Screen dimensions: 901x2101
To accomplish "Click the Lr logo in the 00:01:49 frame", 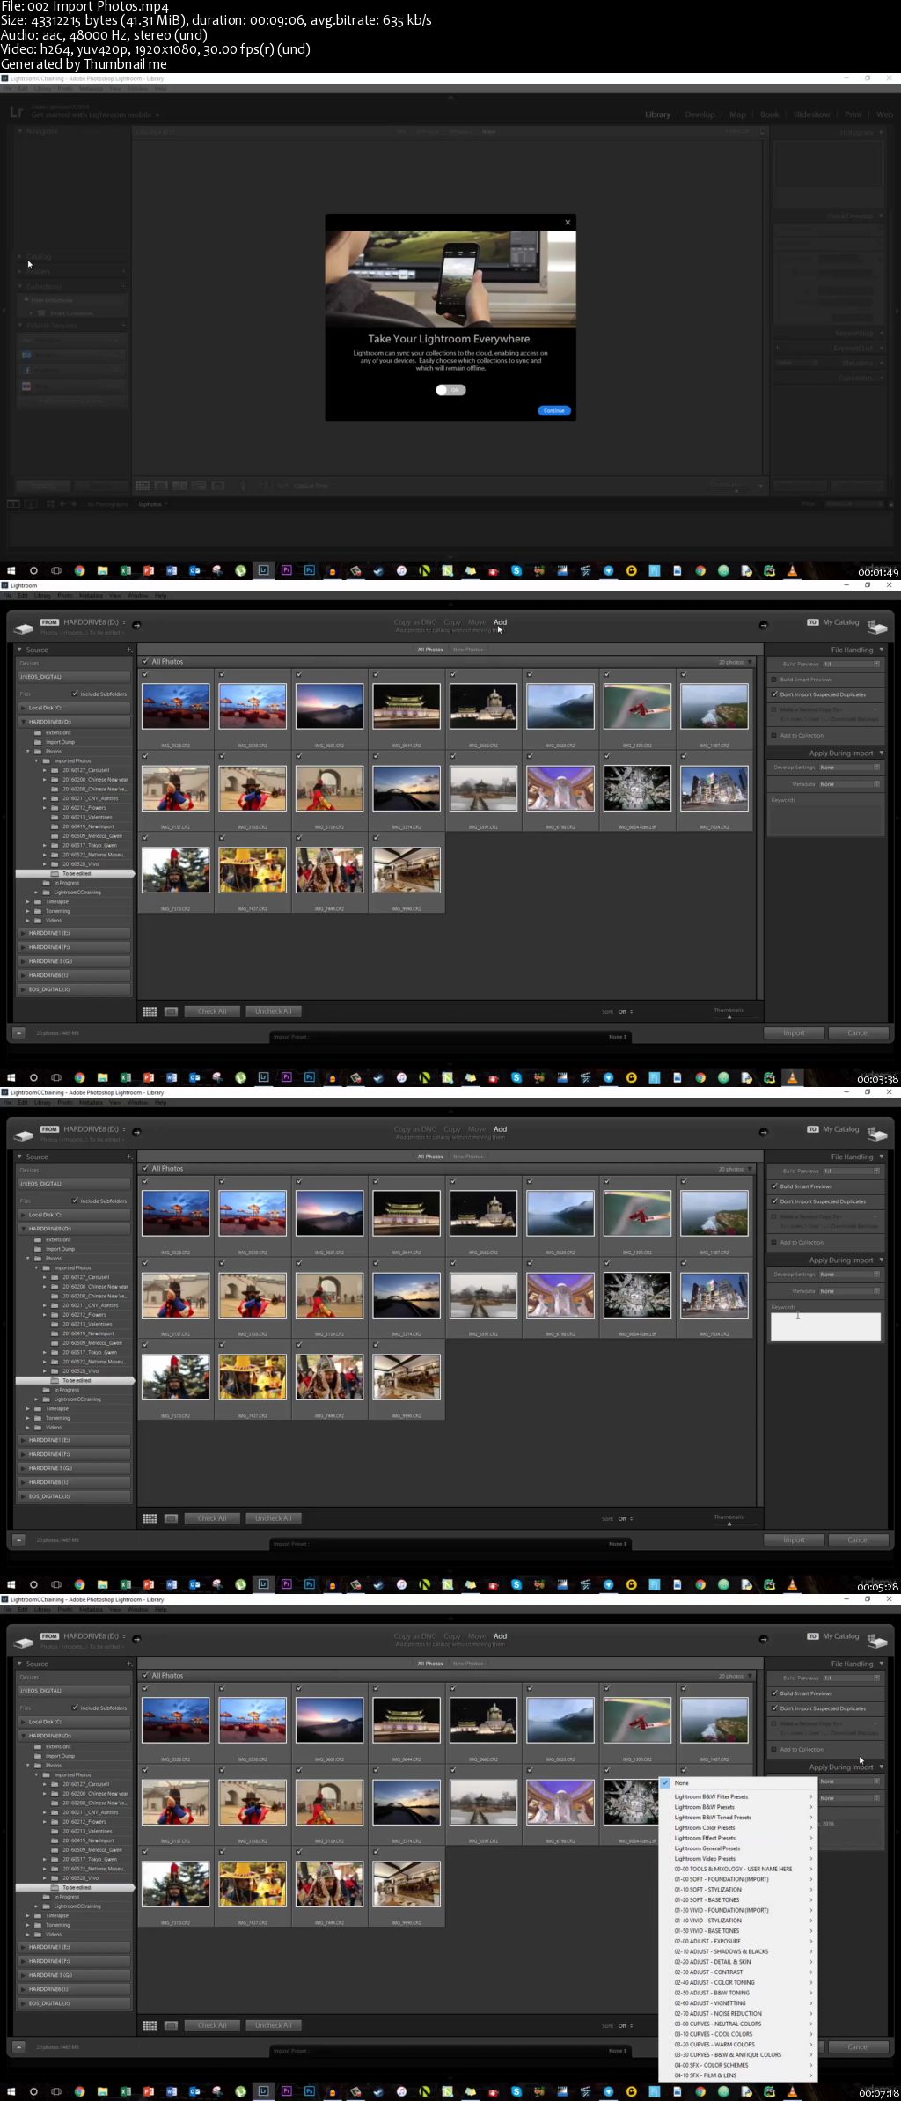I will 17,112.
